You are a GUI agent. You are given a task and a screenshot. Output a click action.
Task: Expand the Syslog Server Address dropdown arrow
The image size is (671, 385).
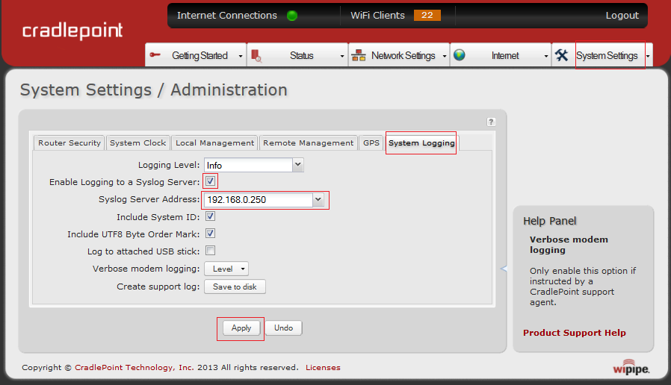pyautogui.click(x=318, y=199)
